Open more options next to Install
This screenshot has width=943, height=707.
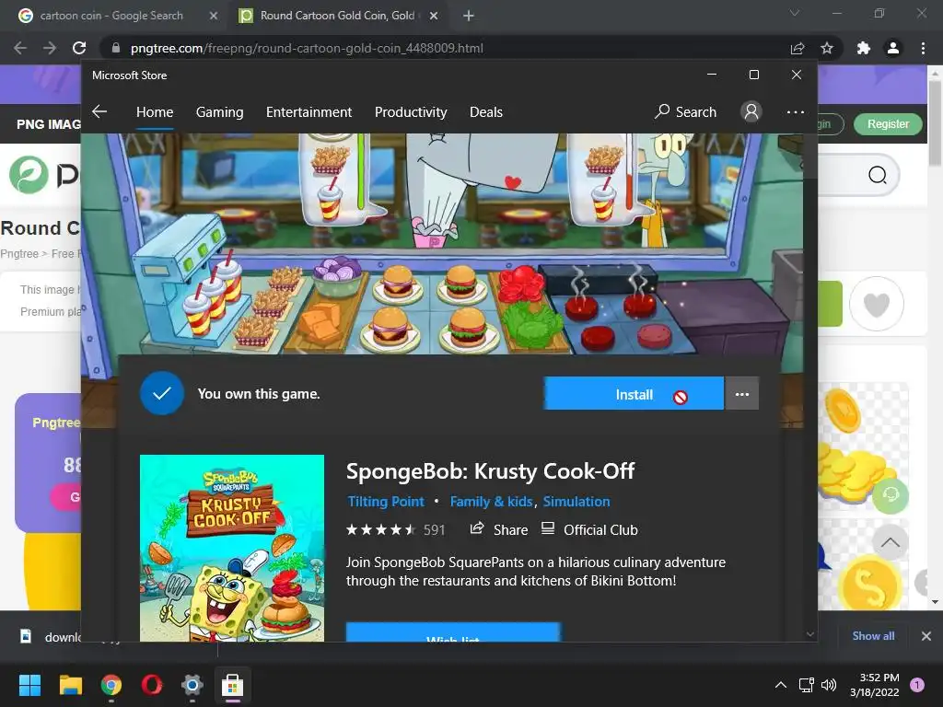point(742,394)
